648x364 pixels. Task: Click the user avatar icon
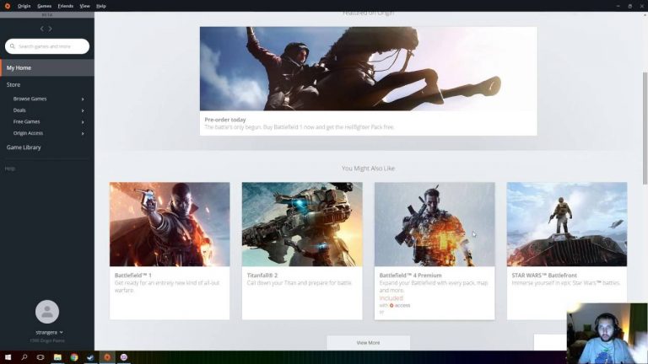(x=47, y=312)
